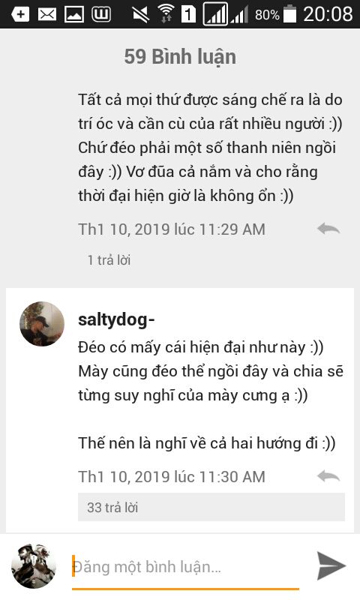Tap the plus tag notification icon

[20, 14]
